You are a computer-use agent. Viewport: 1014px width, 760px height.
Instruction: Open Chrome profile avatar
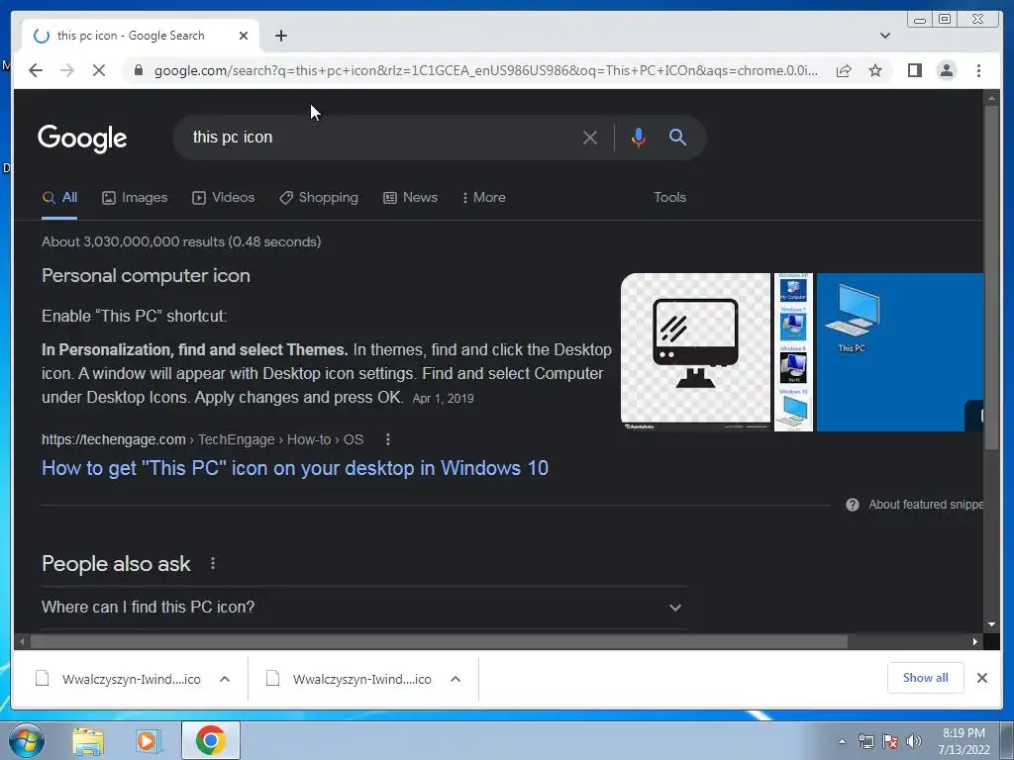coord(947,70)
